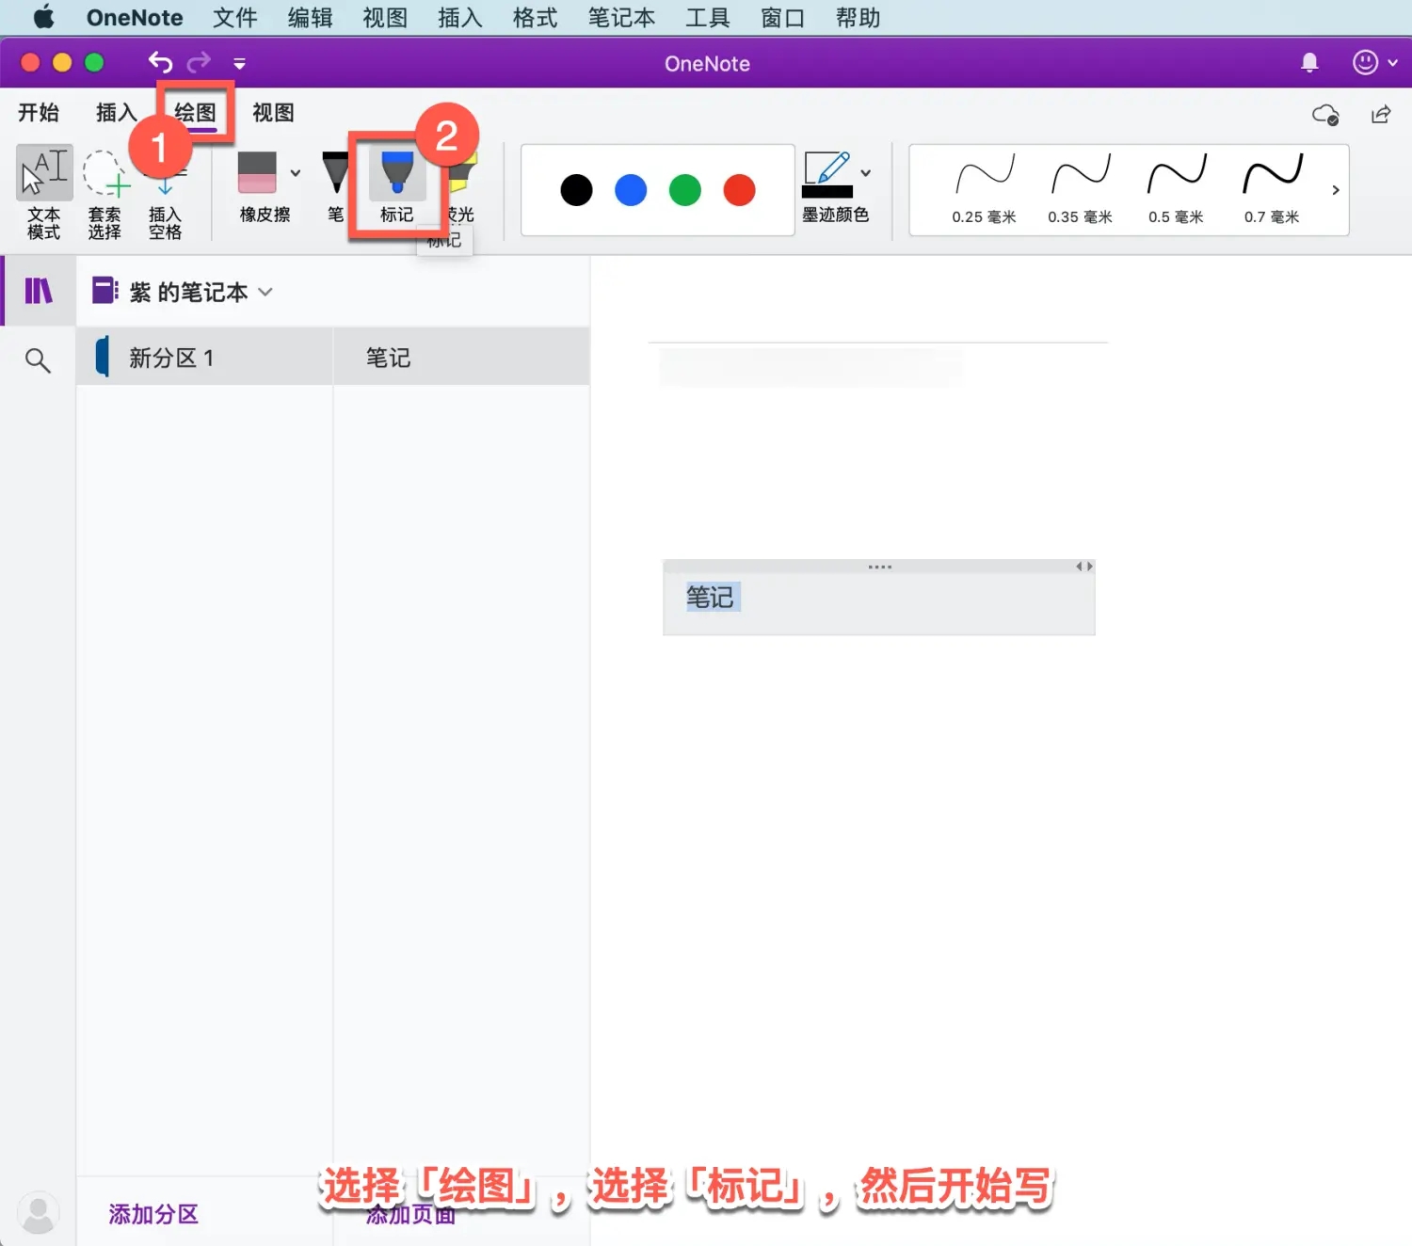
Task: Choose the 0.5 毫米 pen thickness
Action: pyautogui.click(x=1176, y=188)
